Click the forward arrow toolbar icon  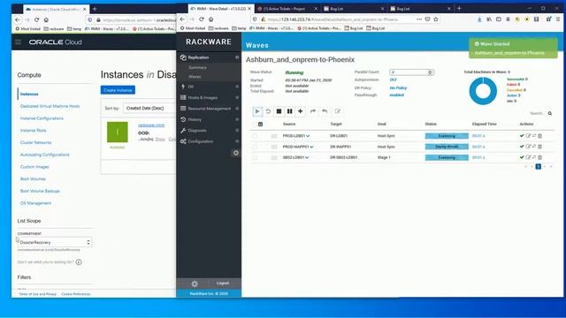(x=313, y=111)
